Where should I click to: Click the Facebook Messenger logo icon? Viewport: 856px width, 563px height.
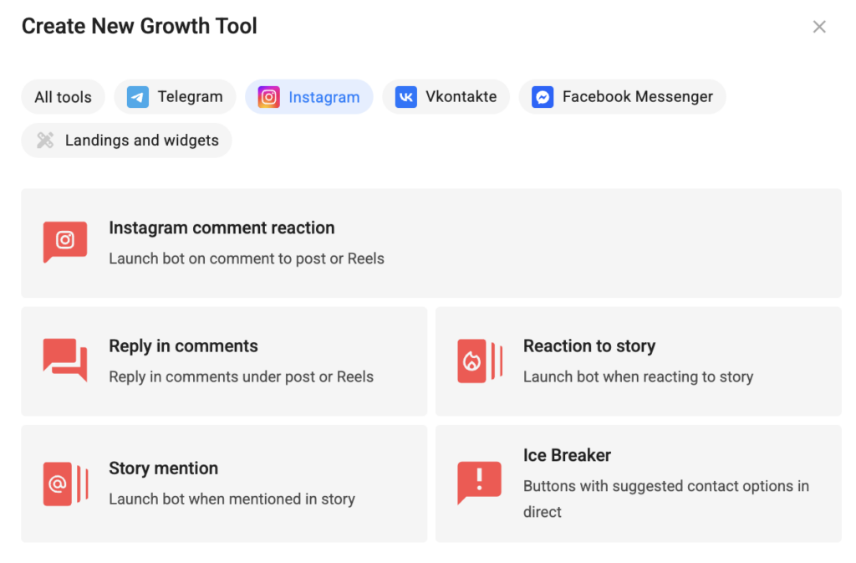coord(543,97)
